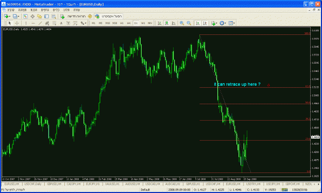Image resolution: width=322 pixels, height=193 pixels.
Task: Switch chart to line chart mode
Action: point(174,23)
